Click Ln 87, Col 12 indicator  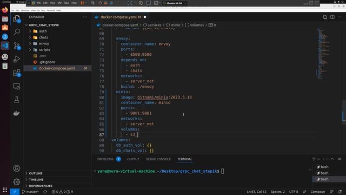pyautogui.click(x=256, y=192)
